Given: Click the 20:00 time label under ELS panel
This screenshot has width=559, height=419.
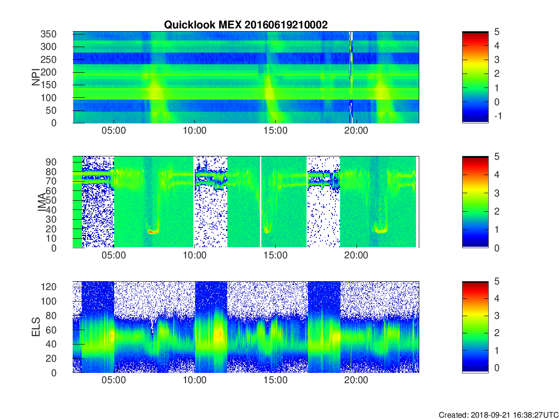Looking at the screenshot, I should 356,380.
